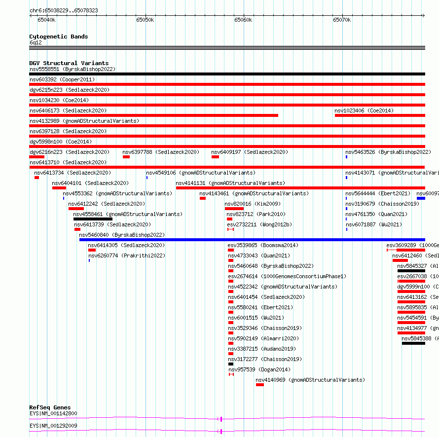Click the 65050k ruler position
Image resolution: width=439 pixels, height=437 pixels.
click(145, 20)
